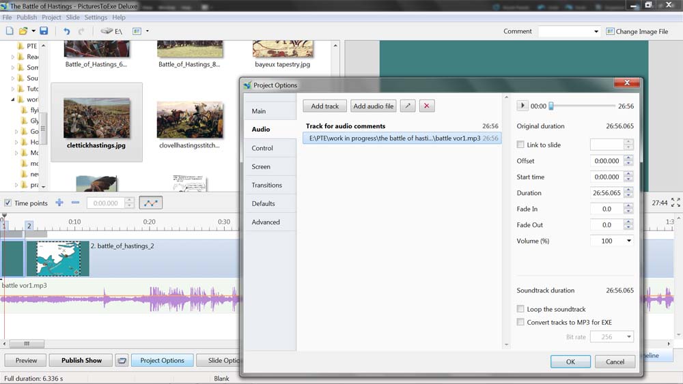
Task: Click the red X delete audio button
Action: pyautogui.click(x=427, y=106)
